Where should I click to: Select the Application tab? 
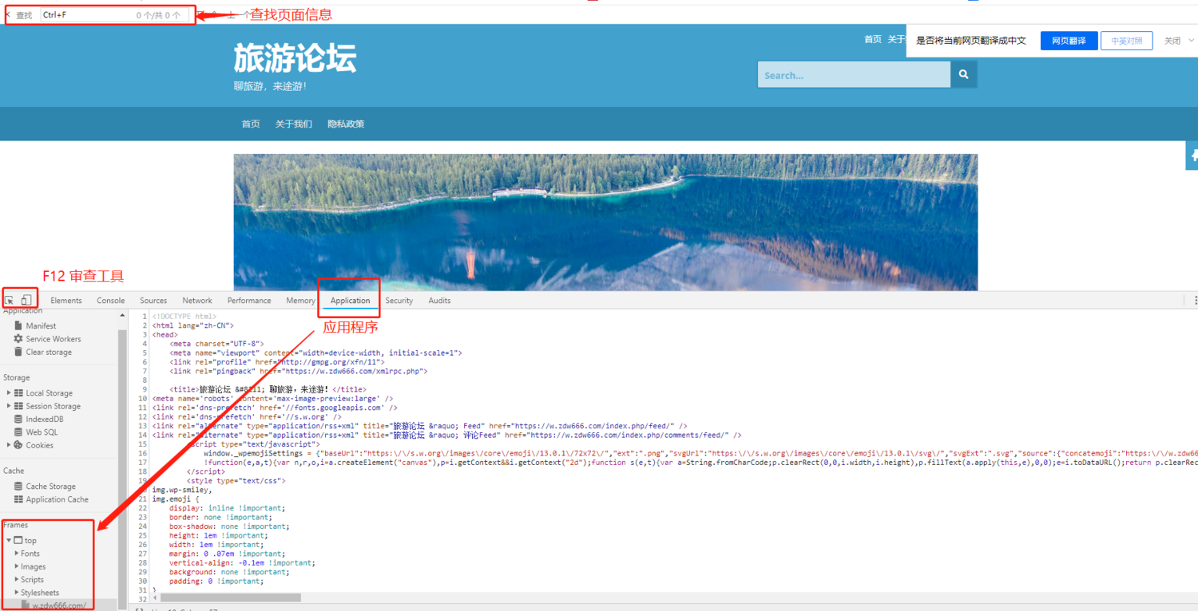click(350, 301)
